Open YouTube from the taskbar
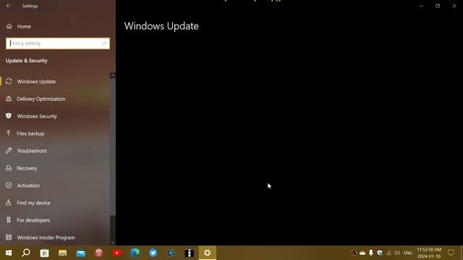463x260 pixels. click(x=117, y=253)
